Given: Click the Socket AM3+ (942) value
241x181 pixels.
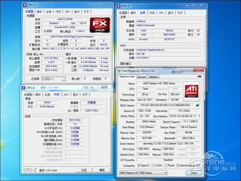Looking at the screenshot, I should (x=65, y=28).
